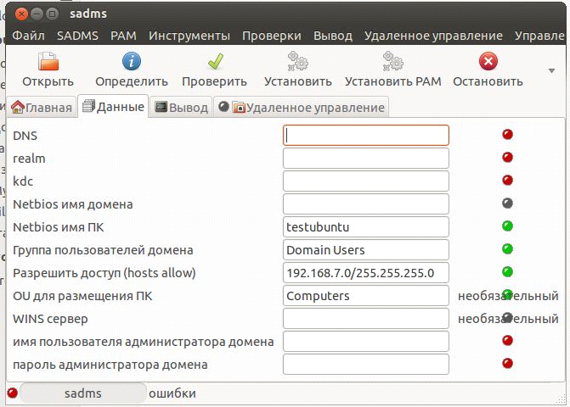Click the Группа пользователей домена label
The image size is (570, 407).
103,250
